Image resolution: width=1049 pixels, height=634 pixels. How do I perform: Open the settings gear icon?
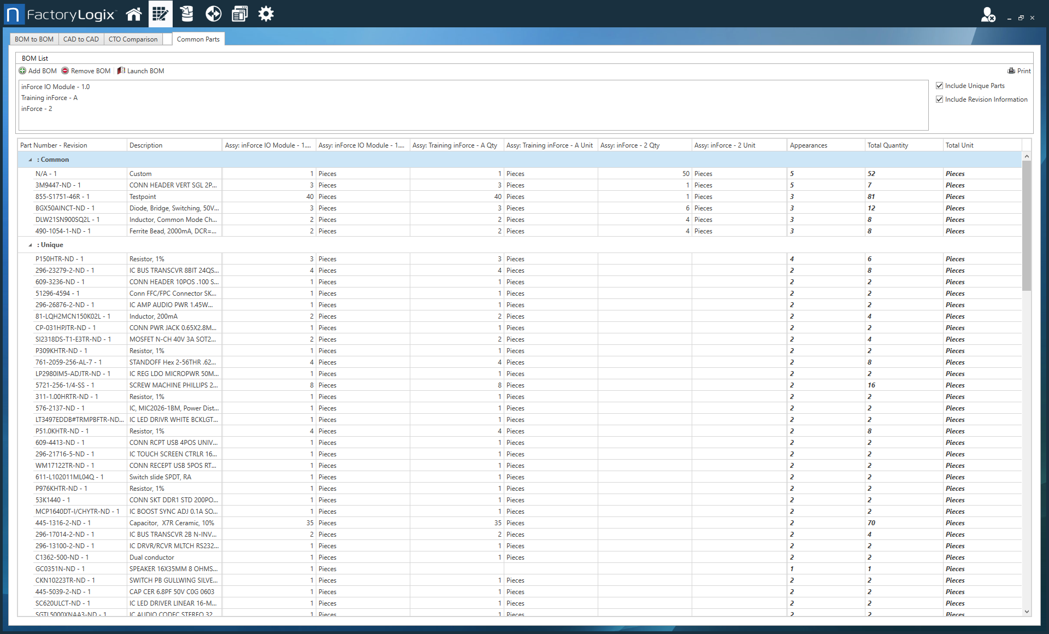[266, 14]
